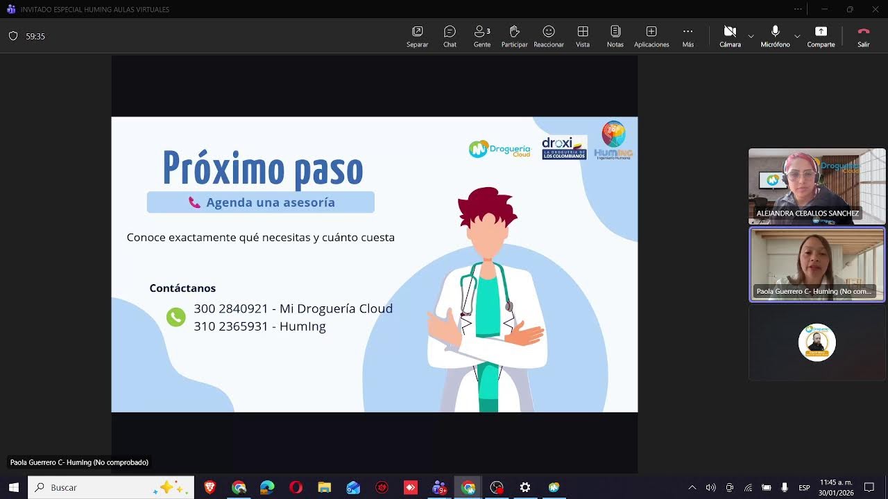Screen dimensions: 888x499
Task: Click the 59:35 meeting timer
Action: [x=35, y=36]
